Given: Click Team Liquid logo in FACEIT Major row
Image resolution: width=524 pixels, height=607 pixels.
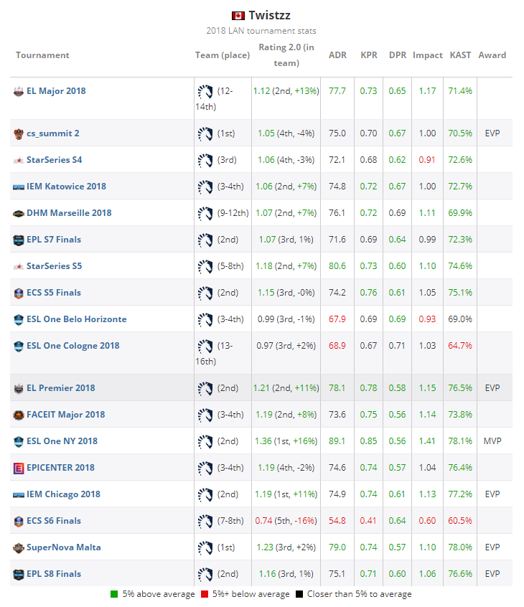Looking at the screenshot, I should (x=205, y=415).
